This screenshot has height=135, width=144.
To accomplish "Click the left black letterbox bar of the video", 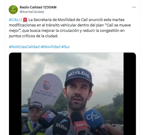I will pyautogui.click(x=15, y=94).
